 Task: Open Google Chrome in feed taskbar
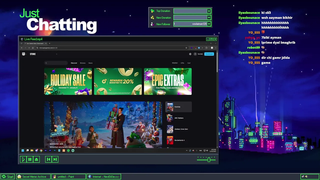tap(41, 150)
